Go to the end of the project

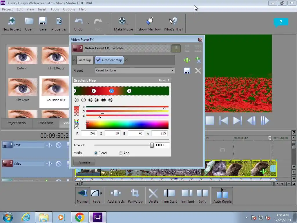237,121
